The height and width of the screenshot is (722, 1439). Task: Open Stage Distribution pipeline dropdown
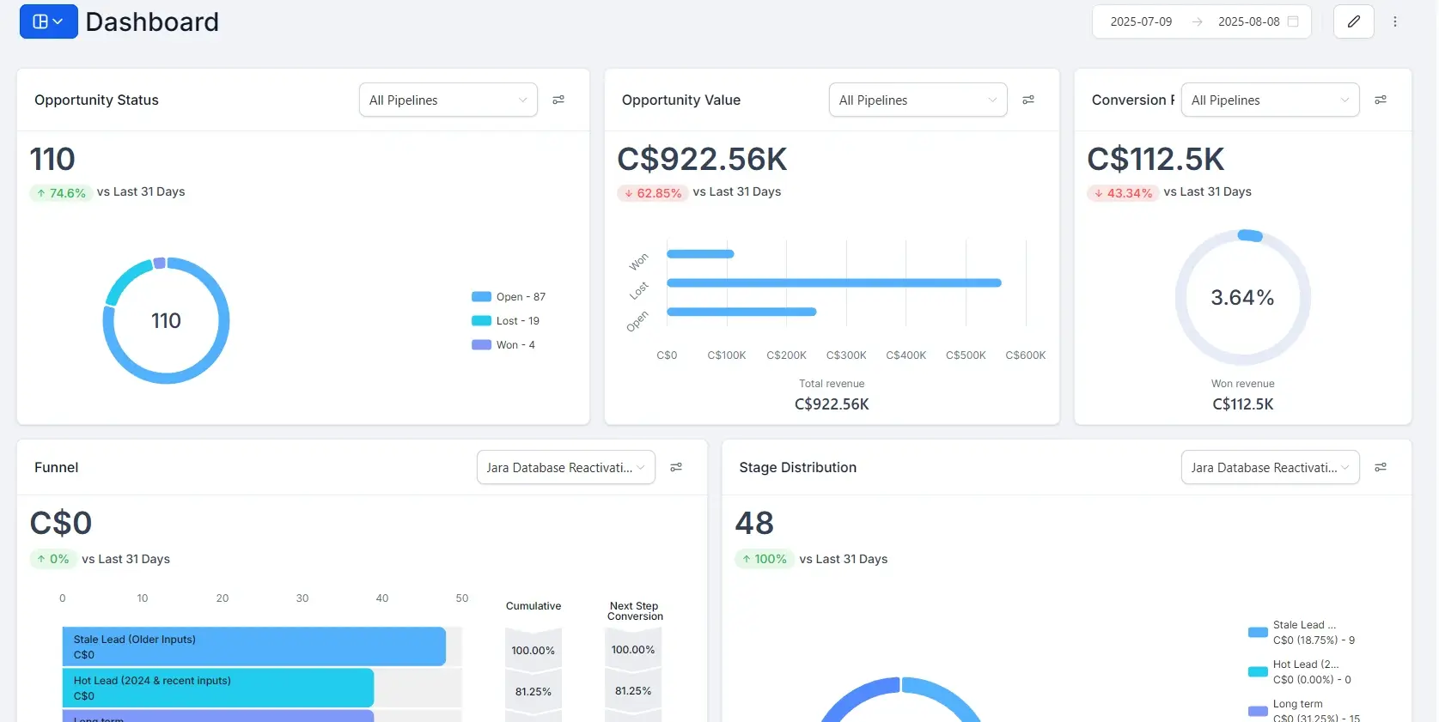[1271, 467]
